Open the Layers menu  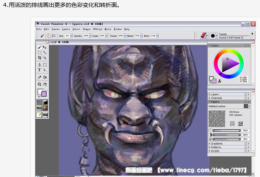[x=66, y=29]
